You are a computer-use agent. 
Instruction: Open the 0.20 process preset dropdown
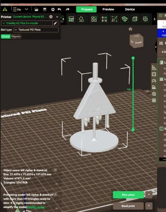tap(162, 52)
